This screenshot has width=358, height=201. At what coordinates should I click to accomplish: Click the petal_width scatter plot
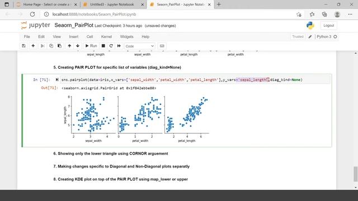coord(140,114)
